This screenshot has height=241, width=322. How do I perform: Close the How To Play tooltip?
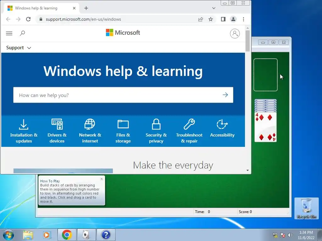102,179
